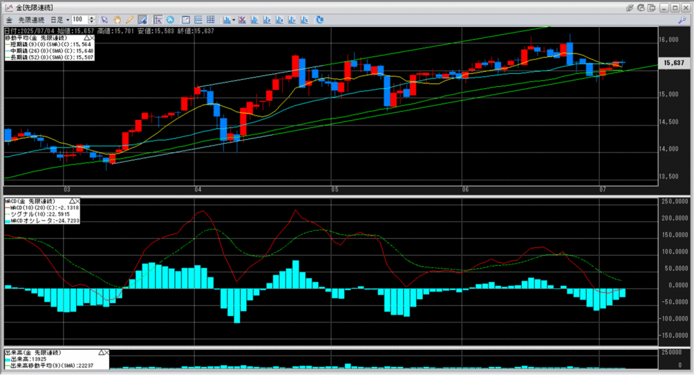Open the add technical indicator icon
Image resolution: width=694 pixels, height=375 pixels.
(x=227, y=20)
